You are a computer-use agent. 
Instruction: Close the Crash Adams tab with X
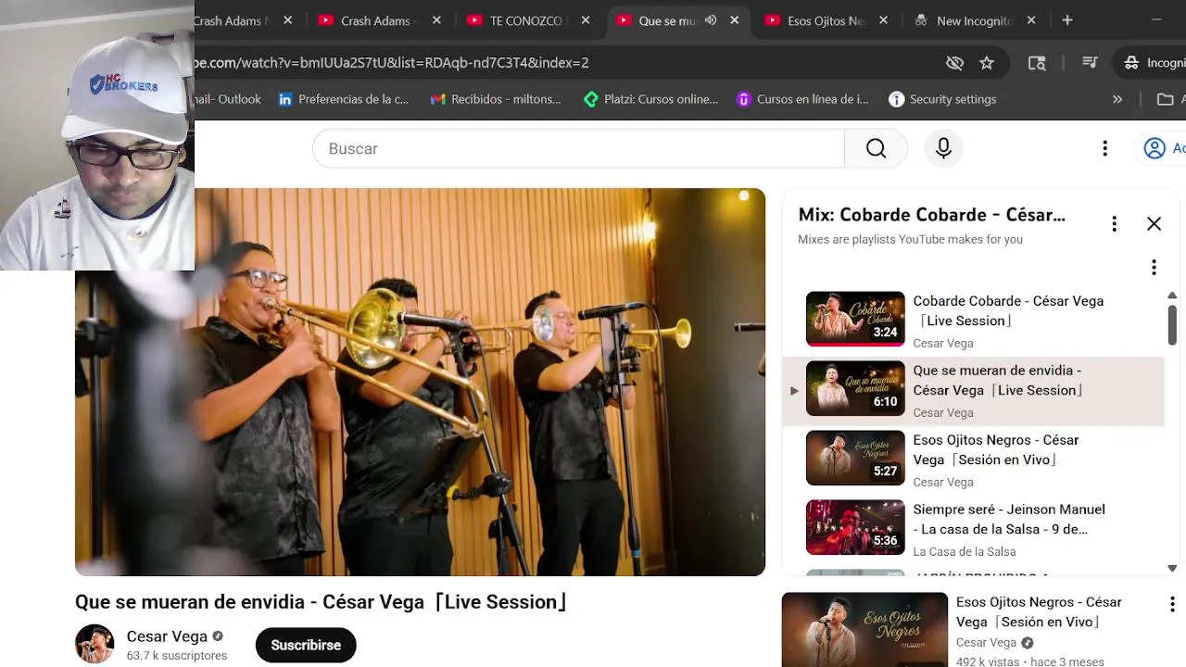(436, 20)
